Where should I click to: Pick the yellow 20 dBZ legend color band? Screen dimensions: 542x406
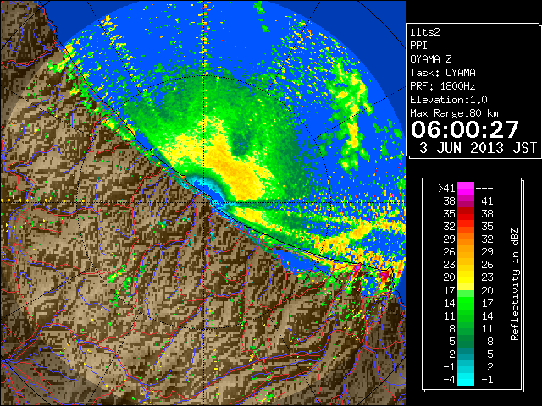[466, 277]
